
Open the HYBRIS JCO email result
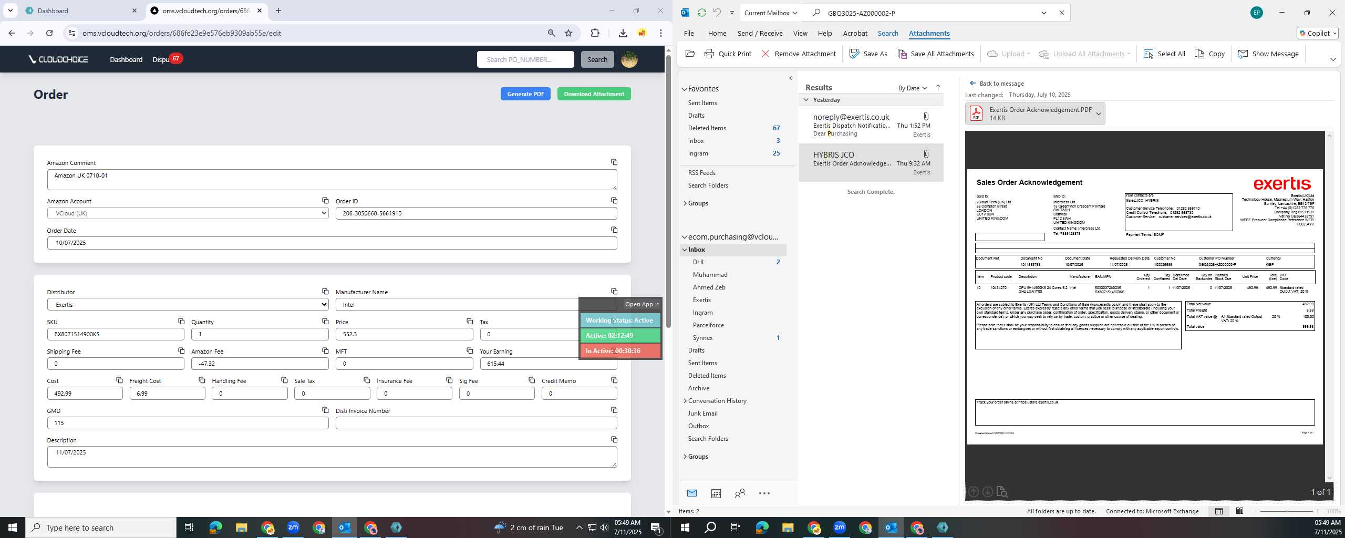pyautogui.click(x=871, y=163)
